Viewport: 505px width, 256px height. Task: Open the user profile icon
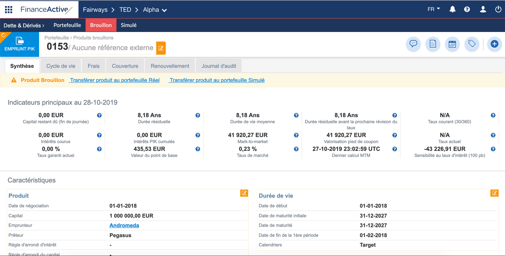point(483,9)
